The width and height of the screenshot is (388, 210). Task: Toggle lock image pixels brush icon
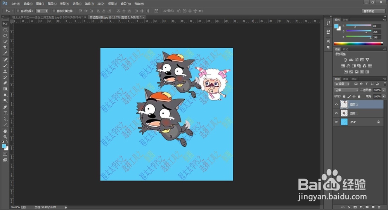[x=349, y=96]
